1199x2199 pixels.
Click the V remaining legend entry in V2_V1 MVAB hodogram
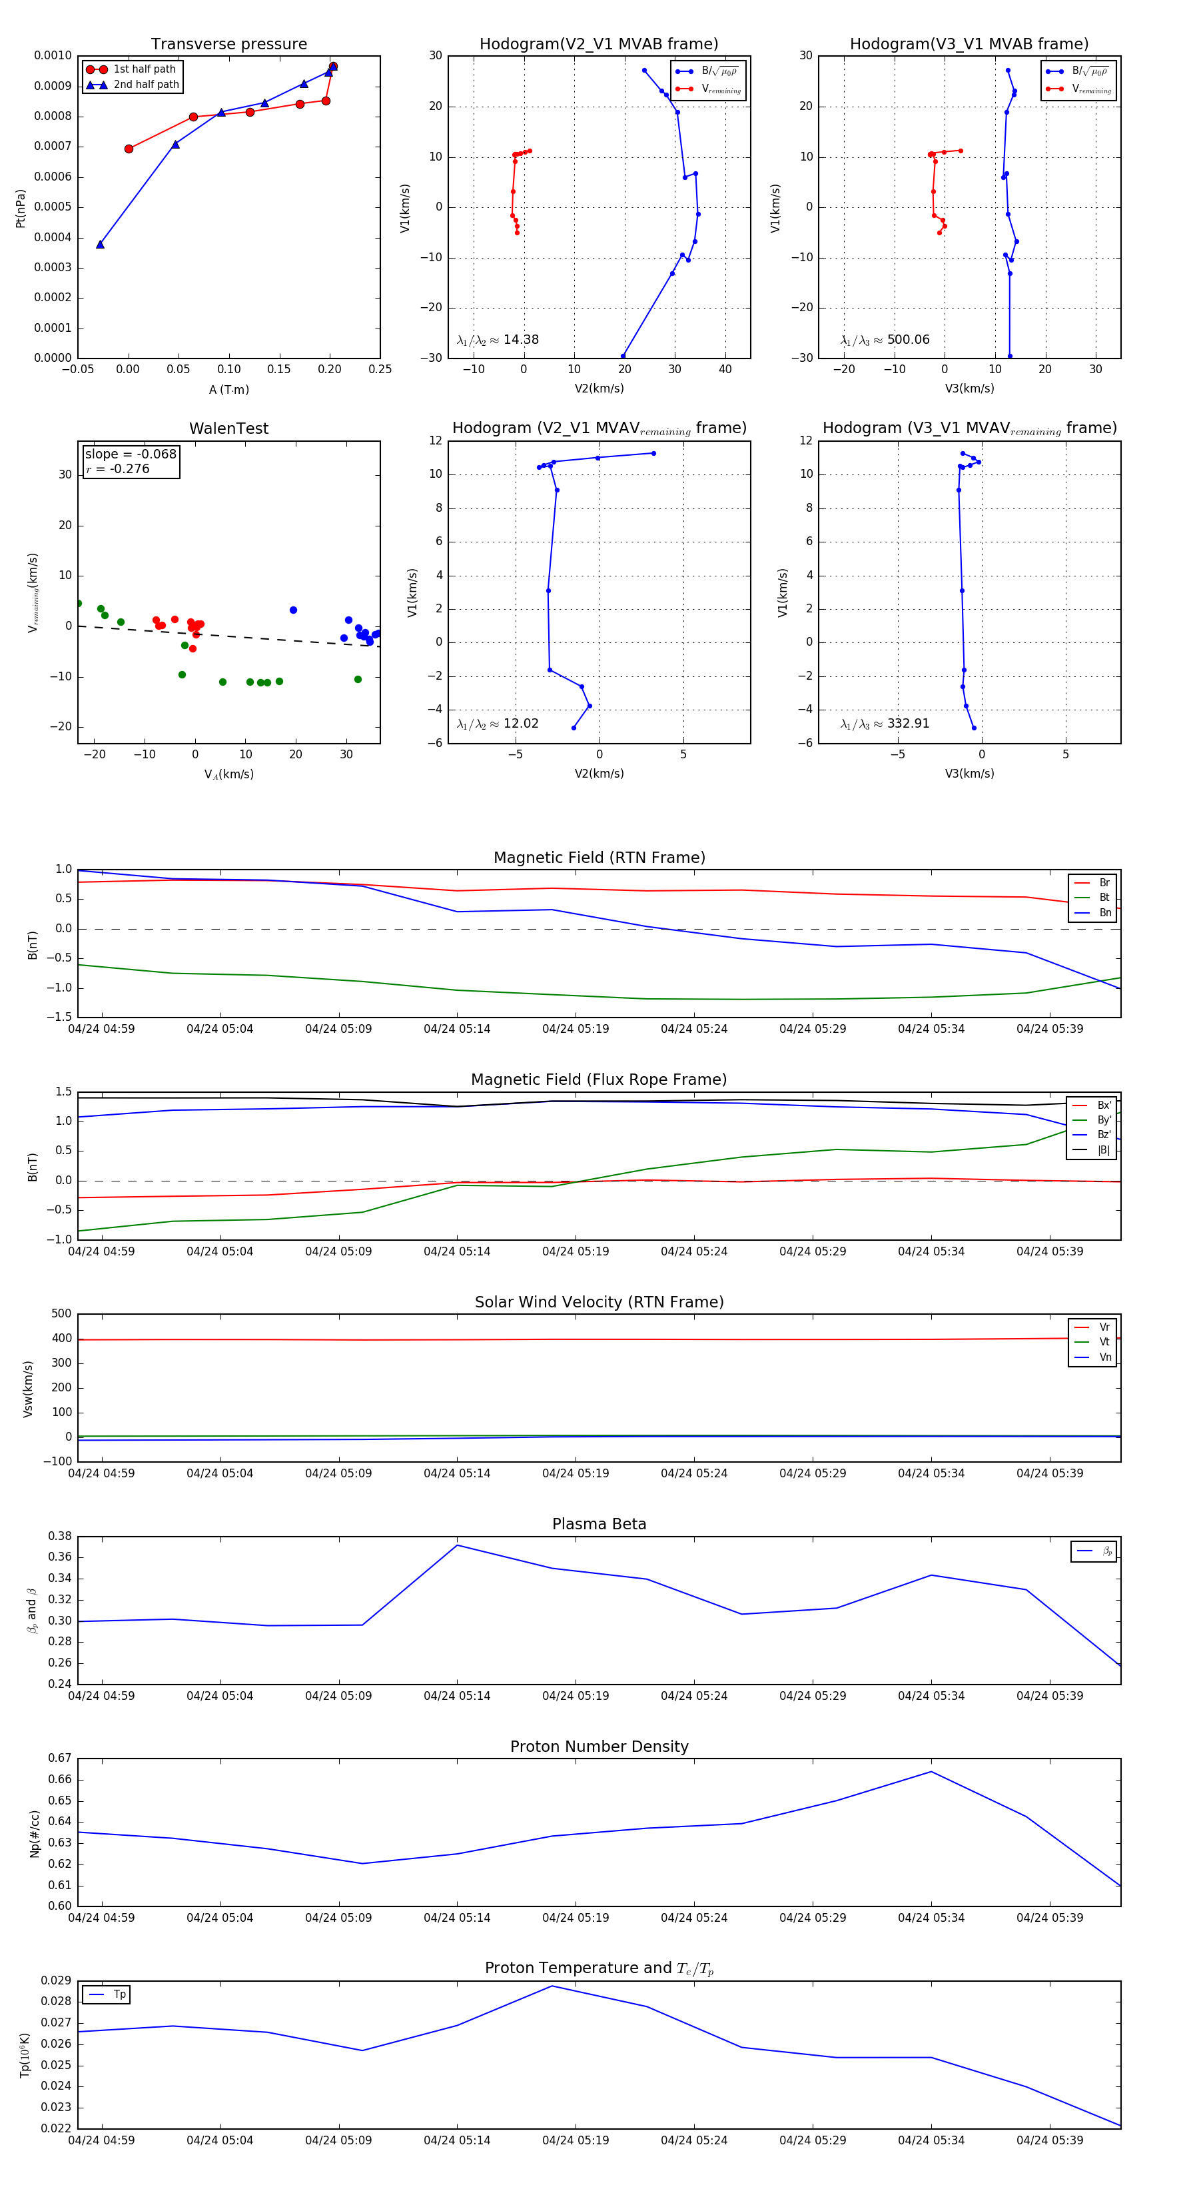(708, 89)
